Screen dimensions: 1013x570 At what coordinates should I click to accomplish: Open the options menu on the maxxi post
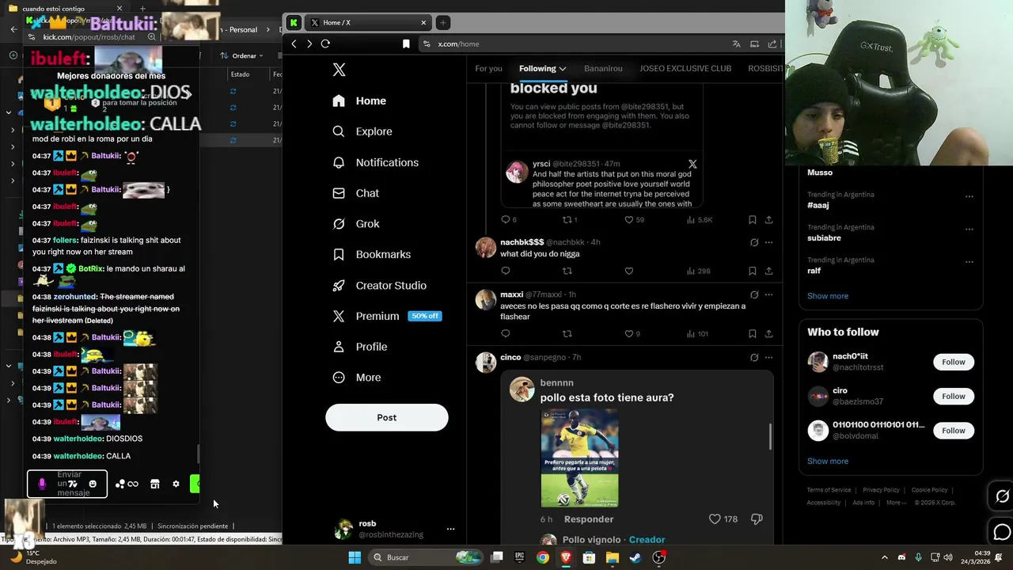[x=768, y=294]
